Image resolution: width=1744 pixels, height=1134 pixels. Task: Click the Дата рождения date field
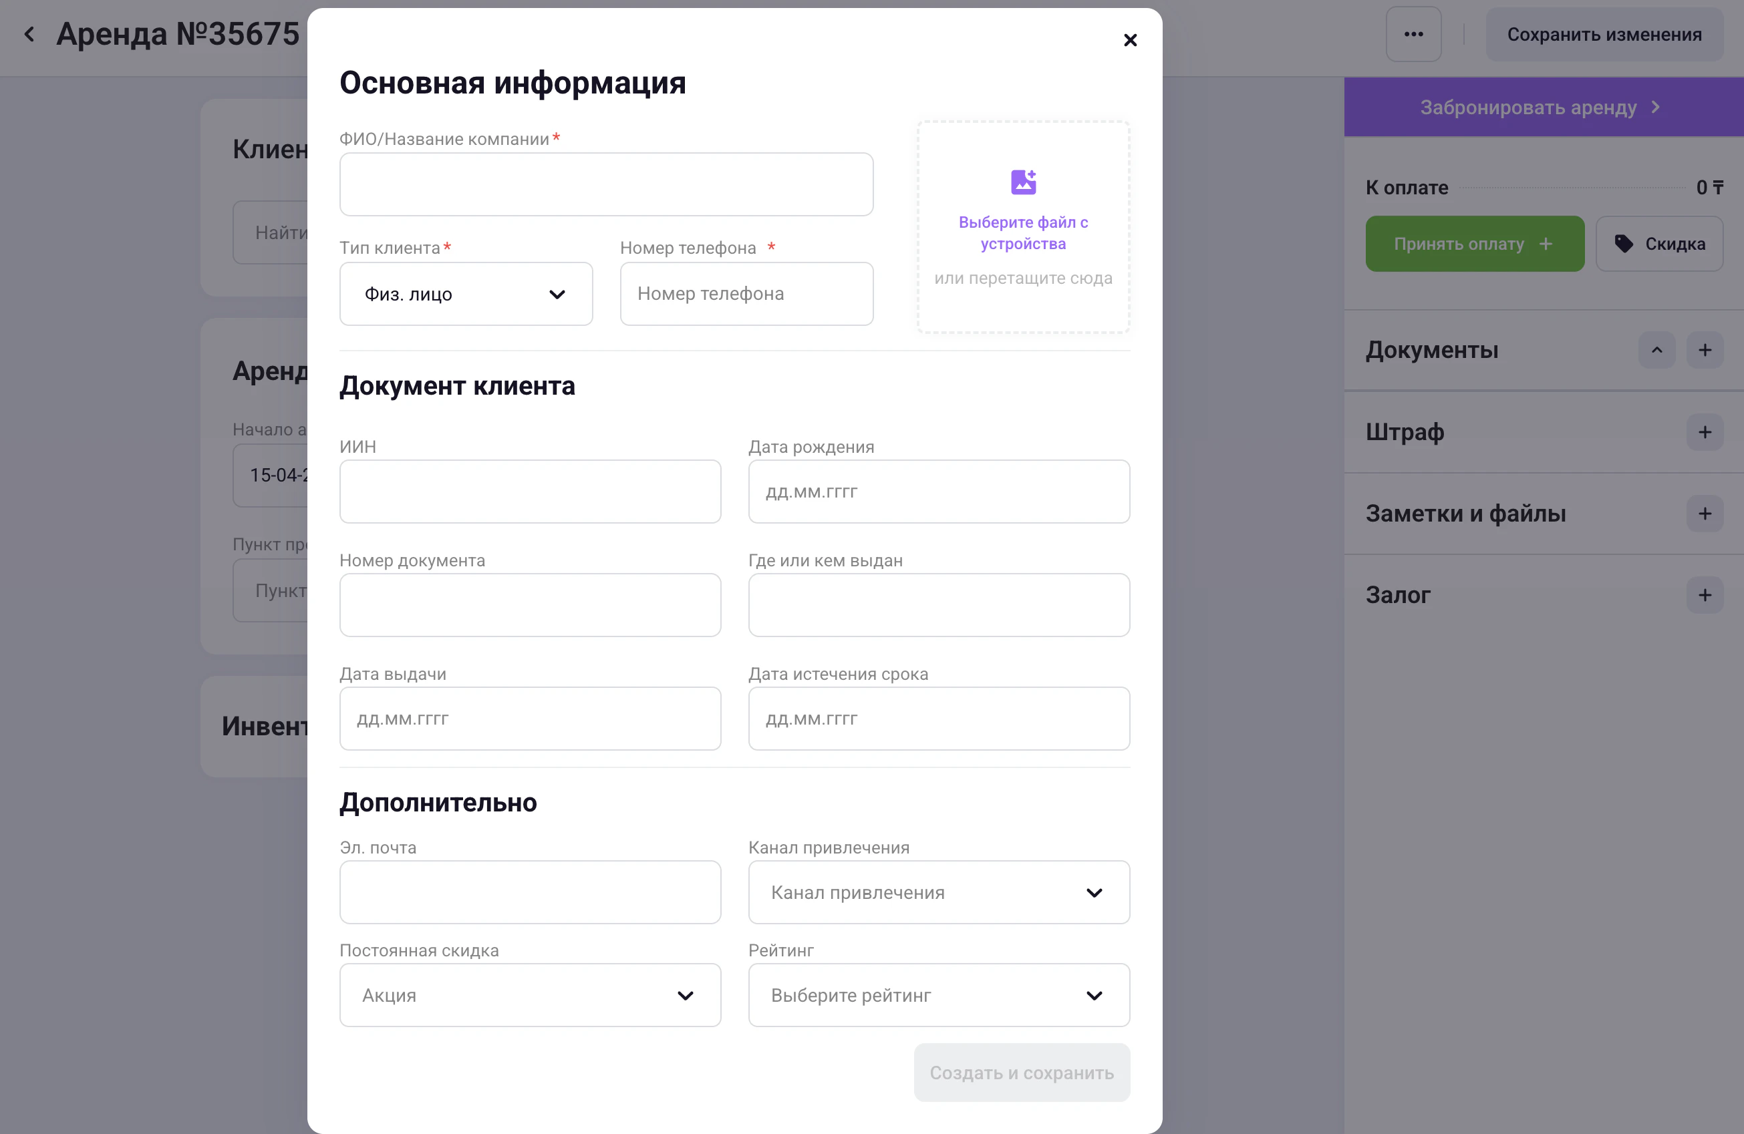pyautogui.click(x=938, y=492)
